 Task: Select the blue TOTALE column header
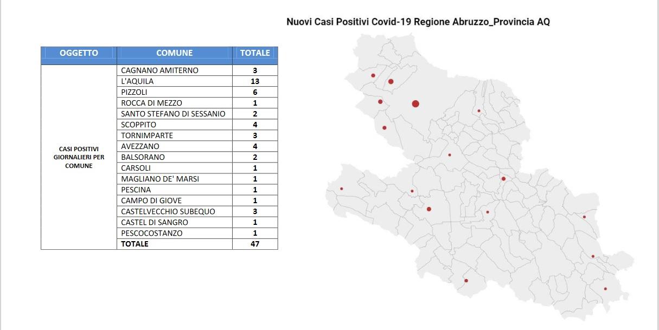(x=254, y=53)
